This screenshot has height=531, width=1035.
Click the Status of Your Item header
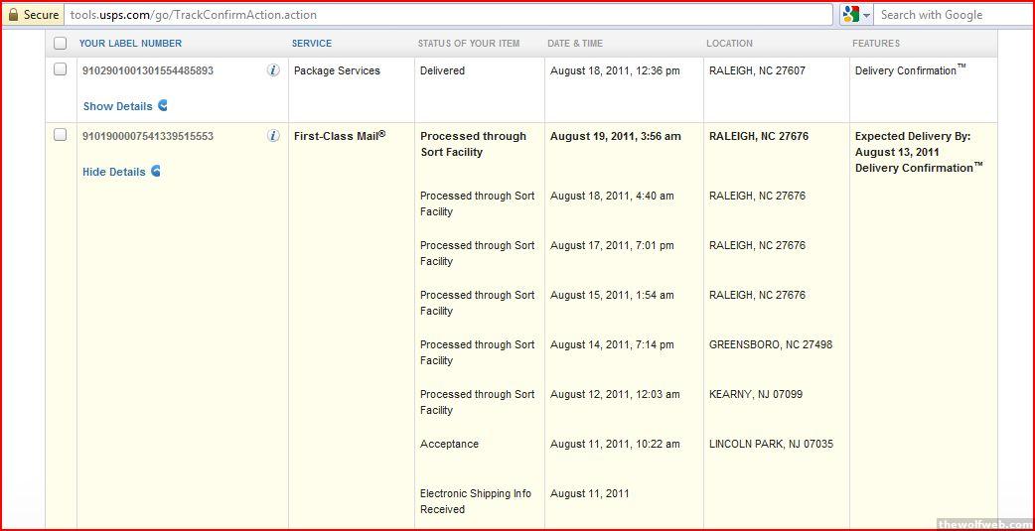click(x=468, y=44)
